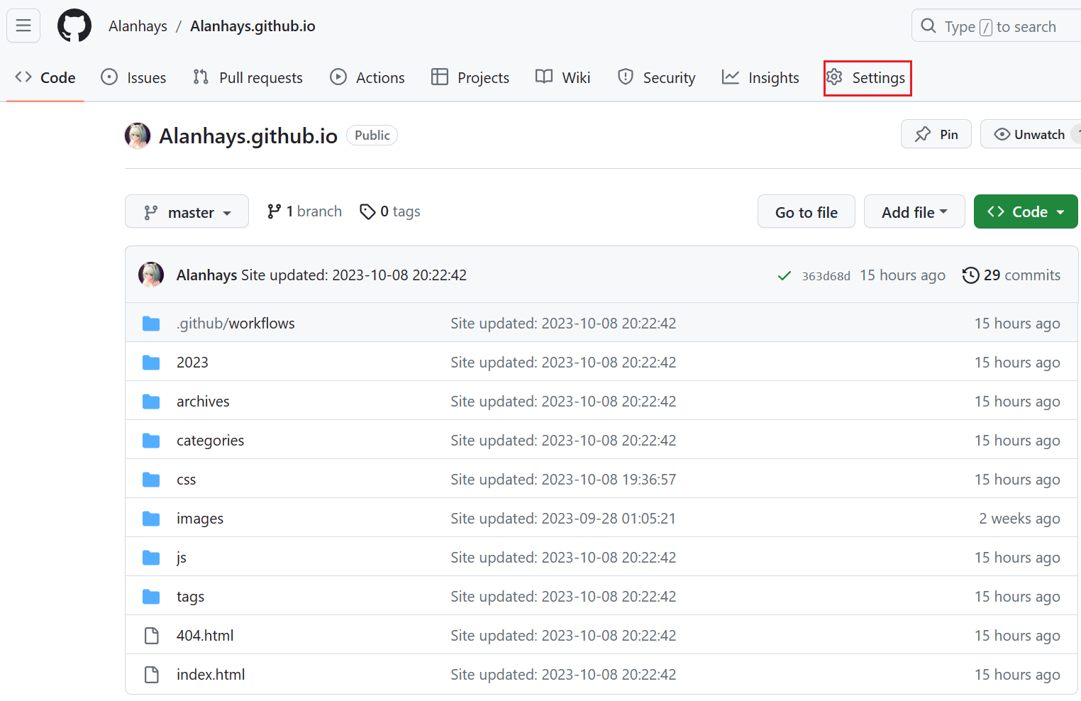View the 1 branch link
Screen dimensions: 1081x701
pyautogui.click(x=304, y=211)
